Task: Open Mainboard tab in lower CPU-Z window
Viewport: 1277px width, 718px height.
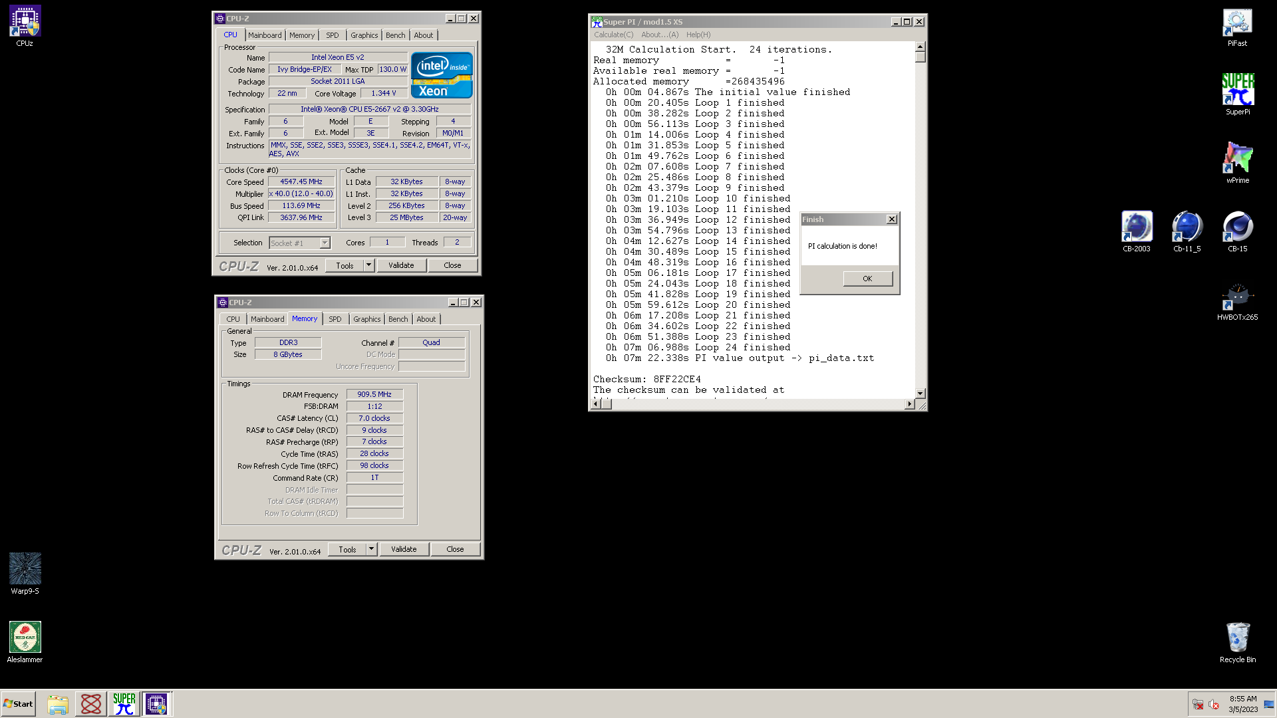Action: [267, 319]
